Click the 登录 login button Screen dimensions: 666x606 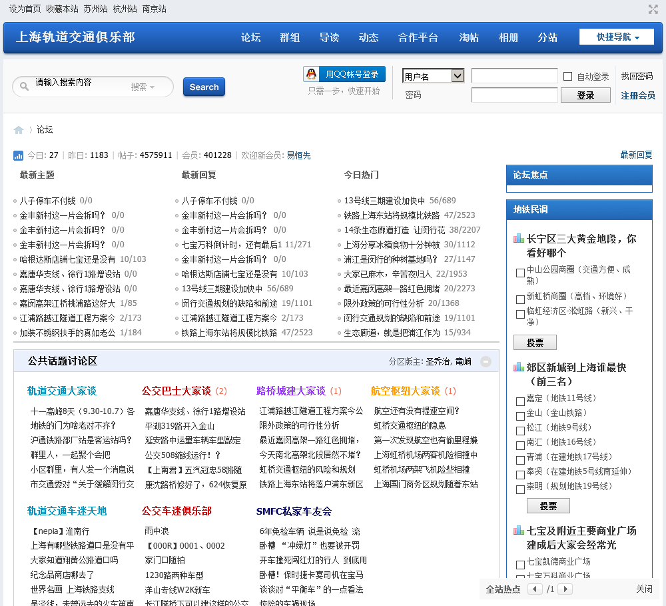point(585,95)
